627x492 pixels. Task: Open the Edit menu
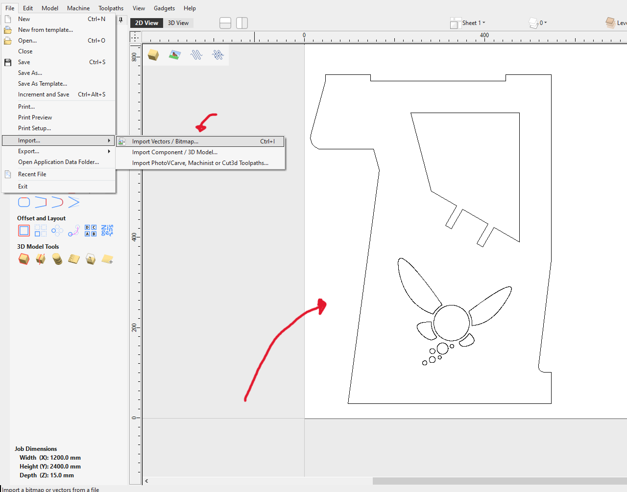click(x=28, y=8)
